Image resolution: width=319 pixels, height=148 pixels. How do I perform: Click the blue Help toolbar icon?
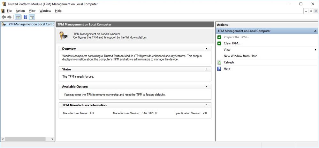point(26,17)
